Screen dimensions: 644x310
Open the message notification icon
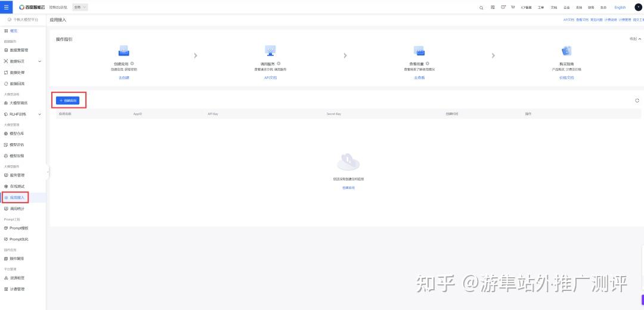click(x=503, y=7)
